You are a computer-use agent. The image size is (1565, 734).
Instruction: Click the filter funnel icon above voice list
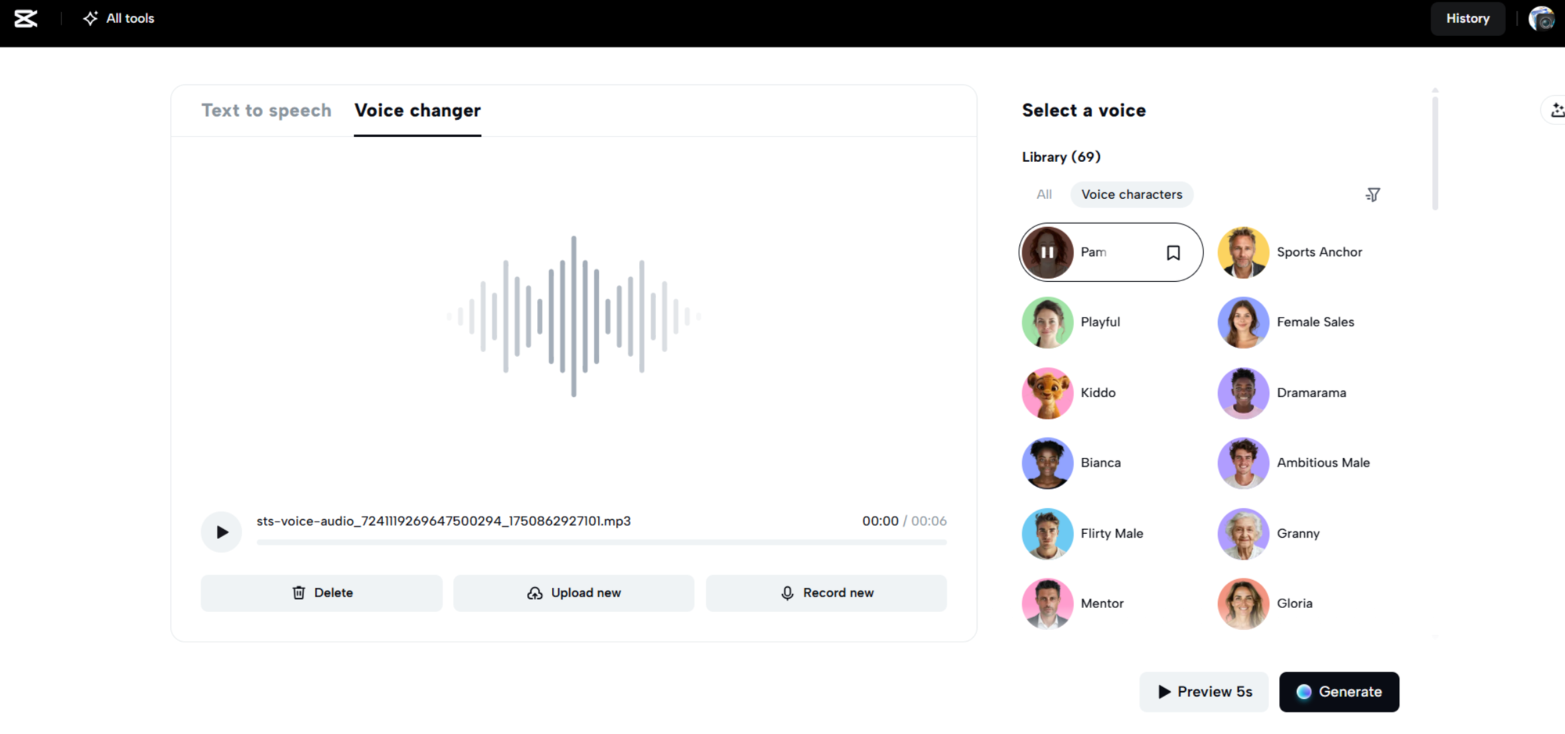point(1373,194)
